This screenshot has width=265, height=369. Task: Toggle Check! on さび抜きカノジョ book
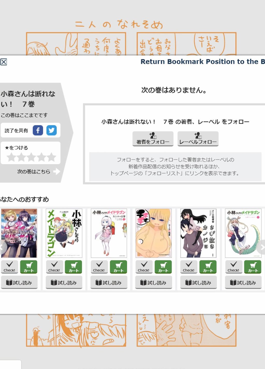tap(189, 267)
